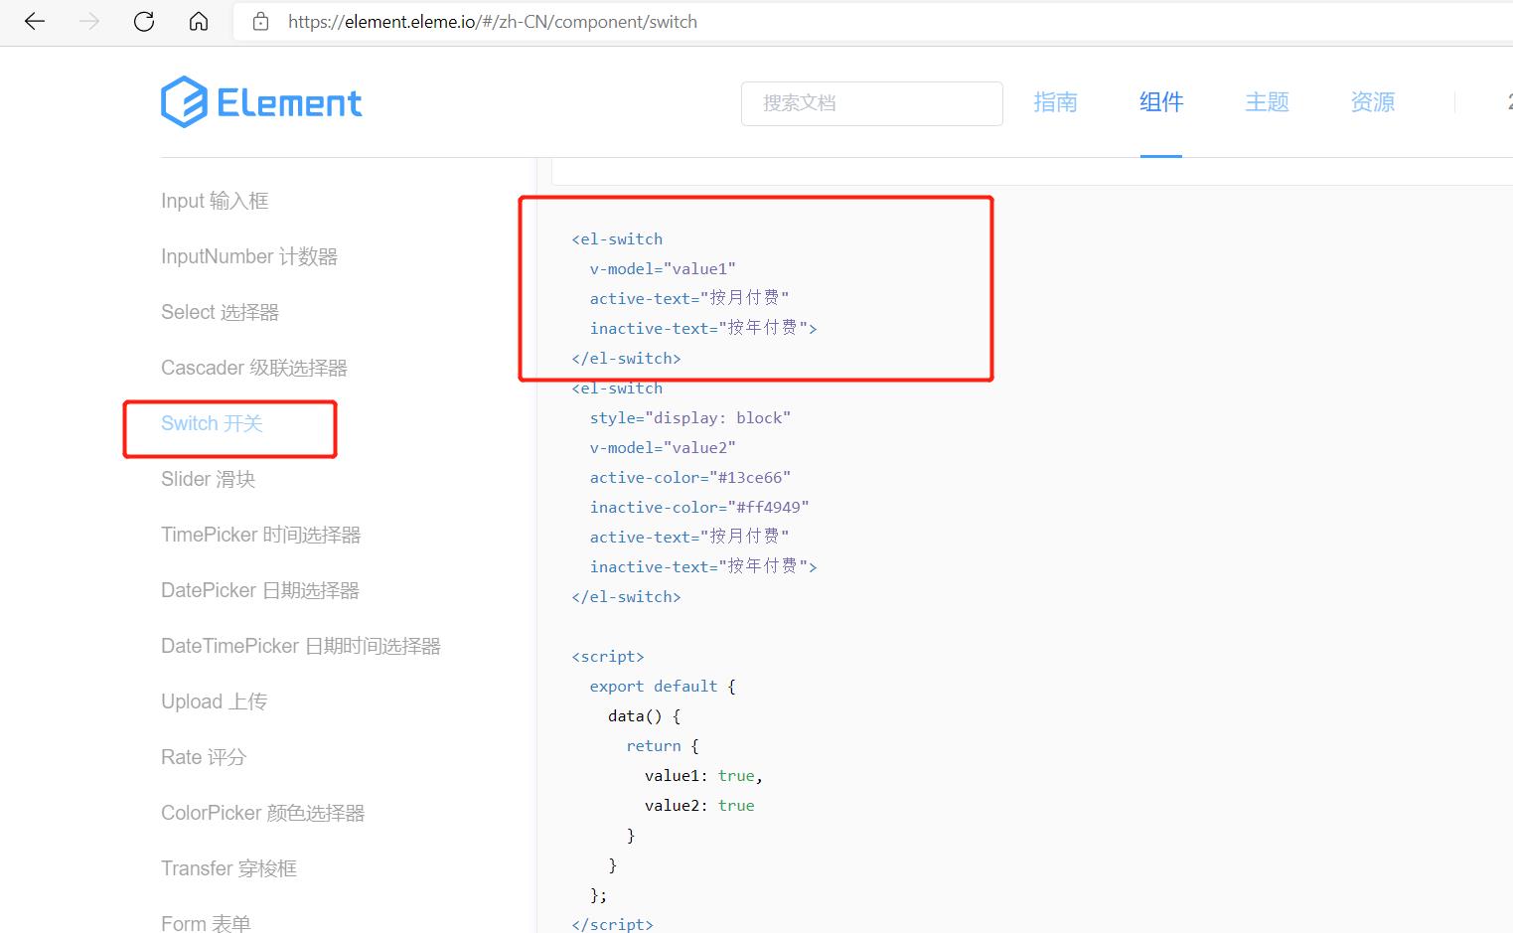Open the 指南 nav tab
Screen dimensions: 1513x933
click(1055, 102)
